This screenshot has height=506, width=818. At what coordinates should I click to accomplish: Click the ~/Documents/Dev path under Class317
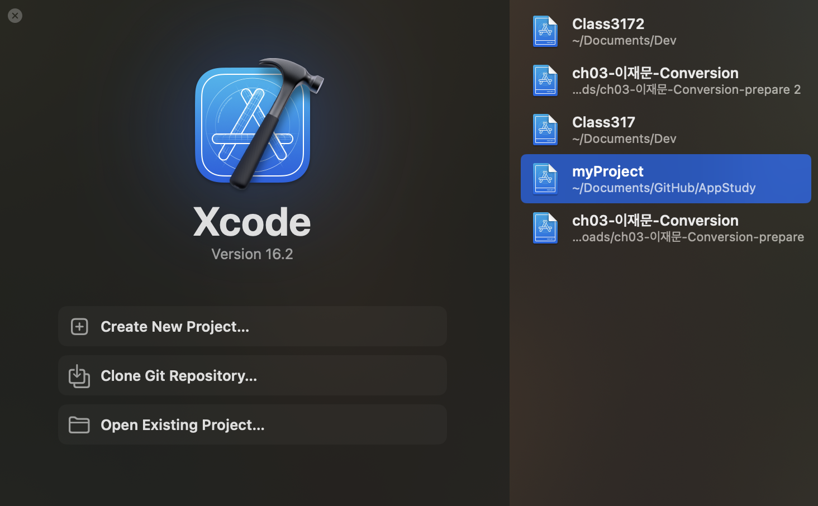[x=624, y=139]
